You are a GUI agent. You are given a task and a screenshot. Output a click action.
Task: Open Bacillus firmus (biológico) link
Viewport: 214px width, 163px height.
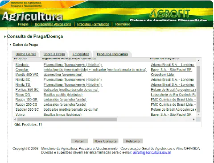tap(63, 114)
